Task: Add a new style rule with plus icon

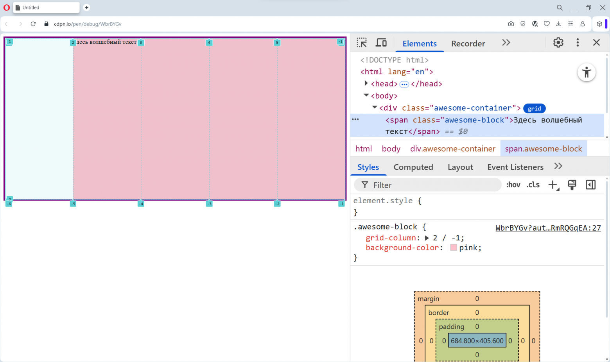Action: point(553,185)
